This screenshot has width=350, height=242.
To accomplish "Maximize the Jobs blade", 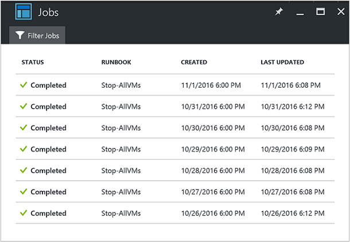I will tap(320, 12).
